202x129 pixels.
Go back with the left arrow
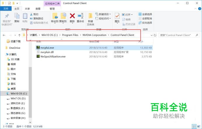coord(4,35)
